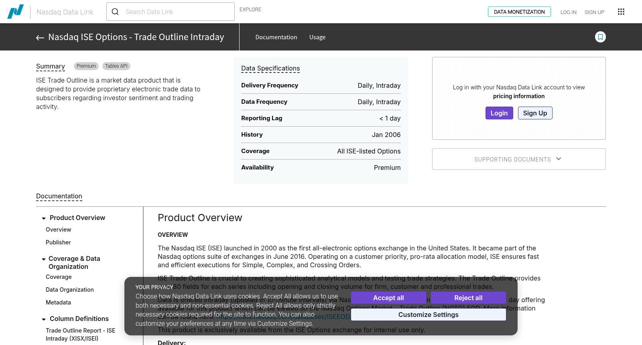Click the Sign Up button in pricing box
Viewport: 642px width, 345px height.
[535, 113]
